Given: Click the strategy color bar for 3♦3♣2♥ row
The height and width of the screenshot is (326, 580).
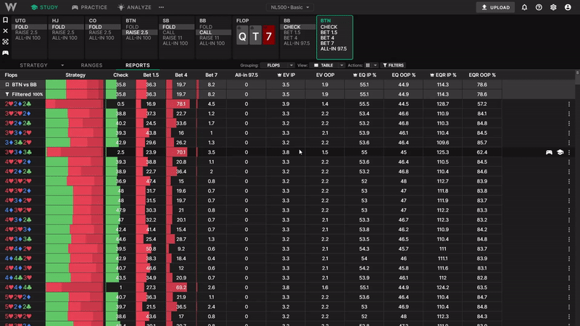Looking at the screenshot, I should 75,143.
